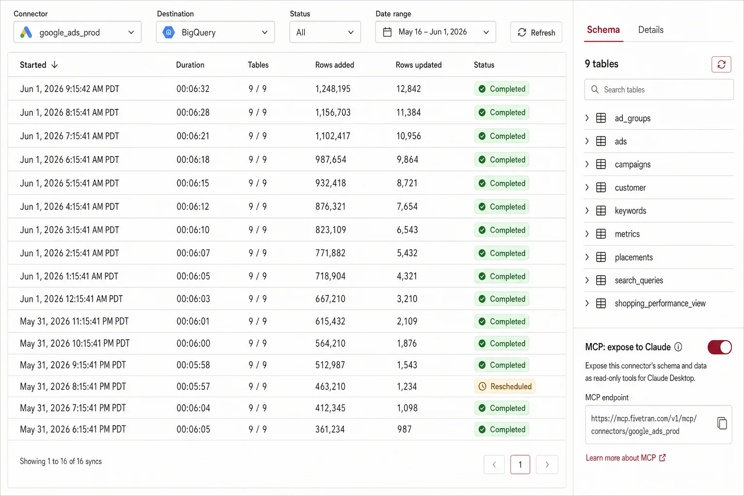744x496 pixels.
Task: Click the 876,321 rows added value
Action: click(330, 207)
